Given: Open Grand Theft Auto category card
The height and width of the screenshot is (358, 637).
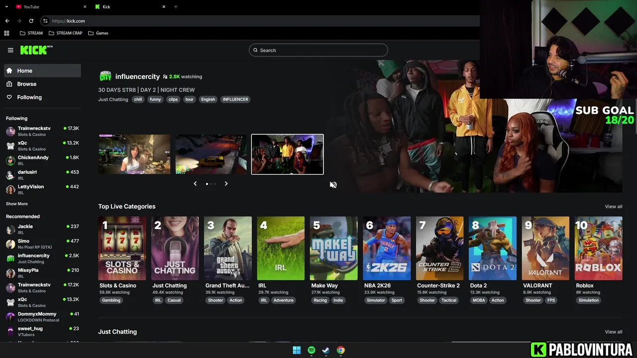Looking at the screenshot, I should coord(228,248).
